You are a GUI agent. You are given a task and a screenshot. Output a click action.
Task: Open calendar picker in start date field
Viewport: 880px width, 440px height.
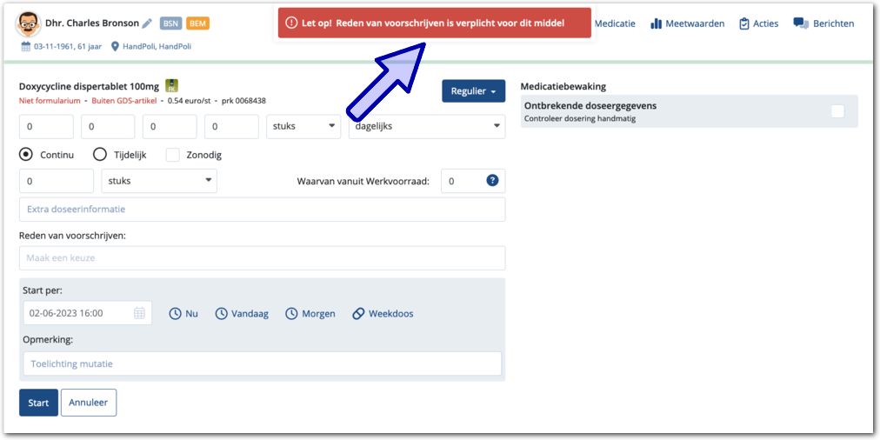[139, 313]
